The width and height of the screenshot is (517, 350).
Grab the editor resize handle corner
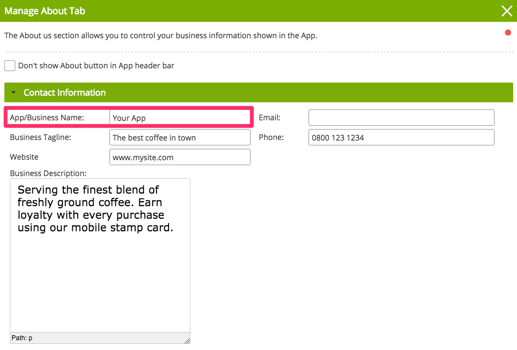point(187,341)
